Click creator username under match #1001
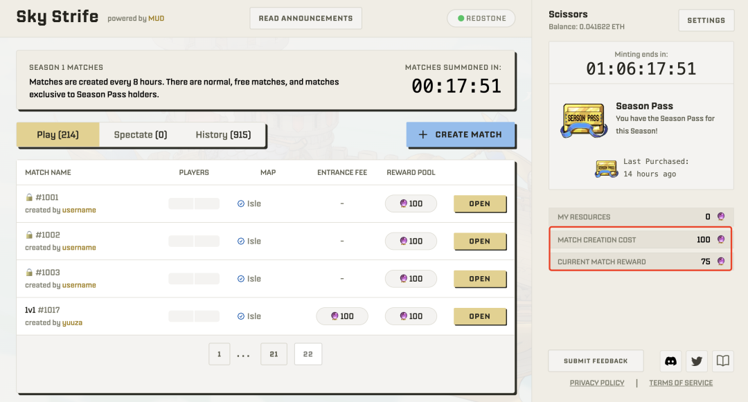This screenshot has width=748, height=402. click(79, 210)
